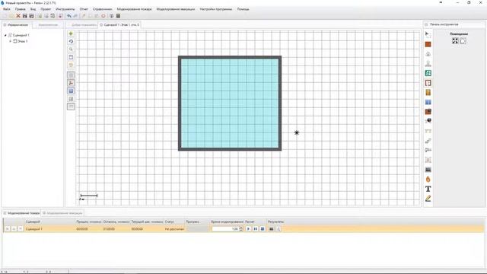487x274 pixels.
Task: Click the red X delete icon in toolbar
Action: (x=18, y=16)
